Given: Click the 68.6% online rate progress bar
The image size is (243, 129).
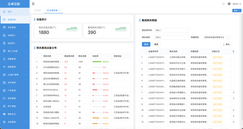Looking at the screenshot, I should [97, 118].
